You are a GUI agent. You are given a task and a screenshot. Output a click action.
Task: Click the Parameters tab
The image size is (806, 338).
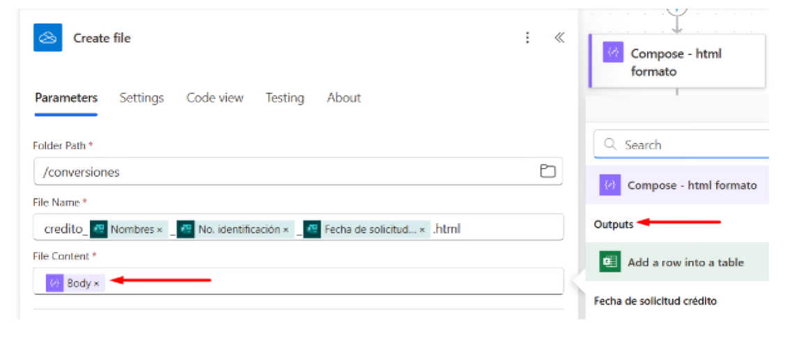click(66, 98)
